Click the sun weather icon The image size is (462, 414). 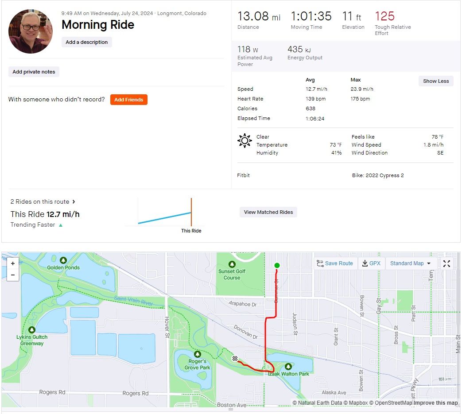coord(245,141)
